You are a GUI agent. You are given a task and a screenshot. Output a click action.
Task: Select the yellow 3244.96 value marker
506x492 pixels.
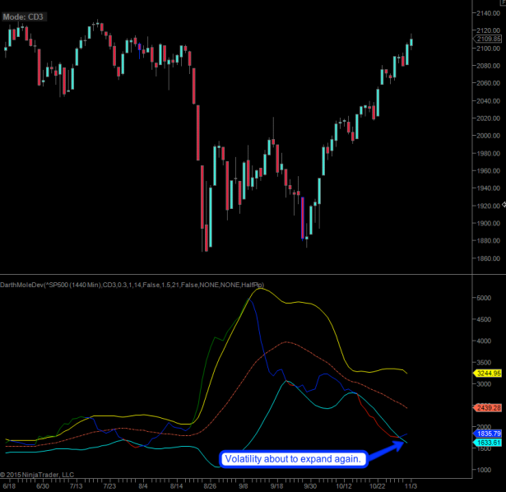[x=488, y=373]
